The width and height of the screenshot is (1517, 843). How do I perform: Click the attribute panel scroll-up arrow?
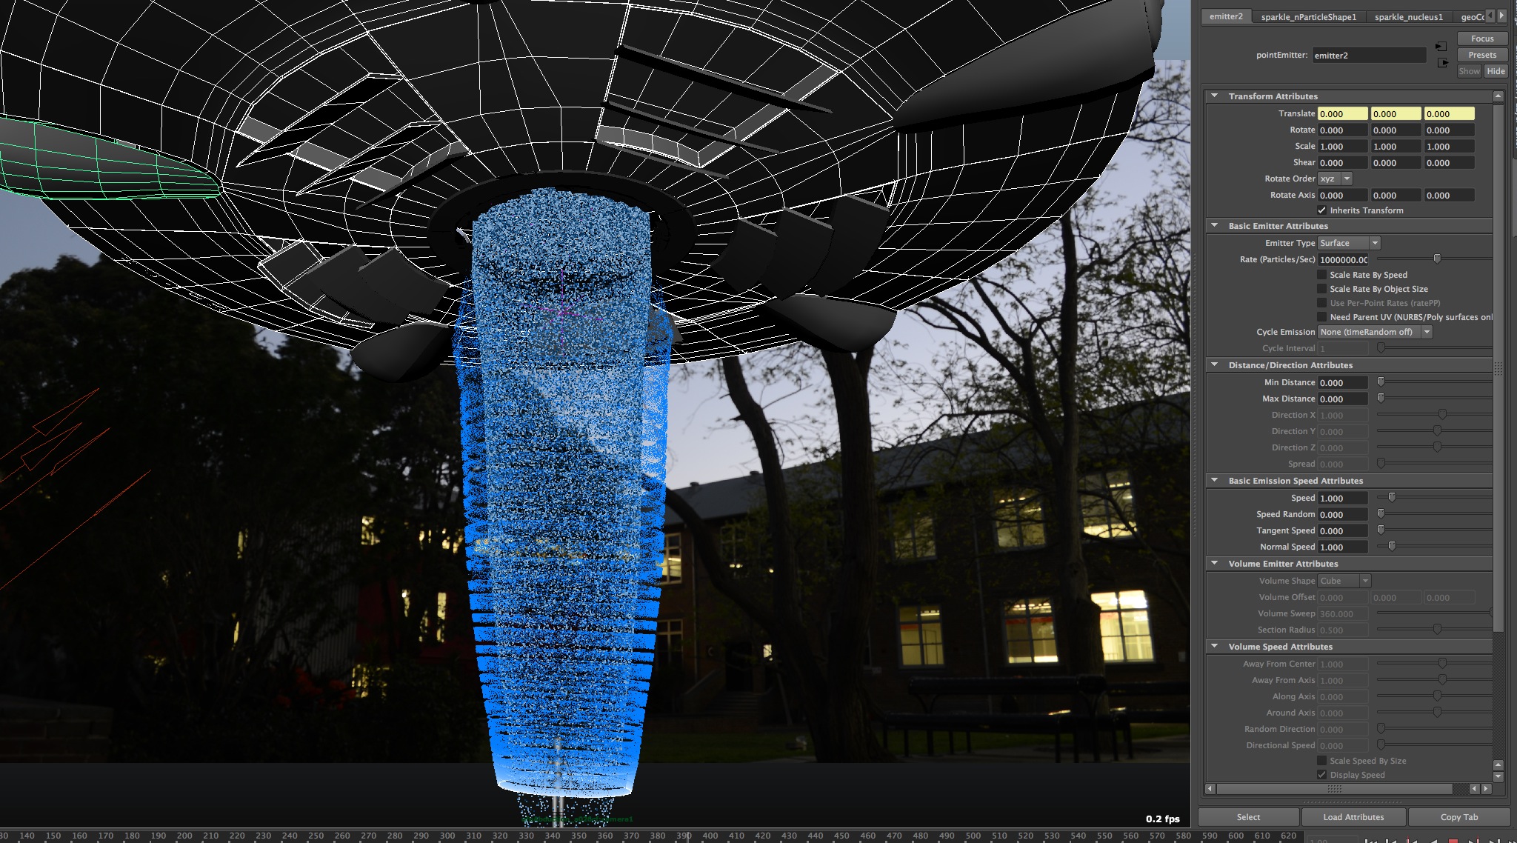[1498, 96]
